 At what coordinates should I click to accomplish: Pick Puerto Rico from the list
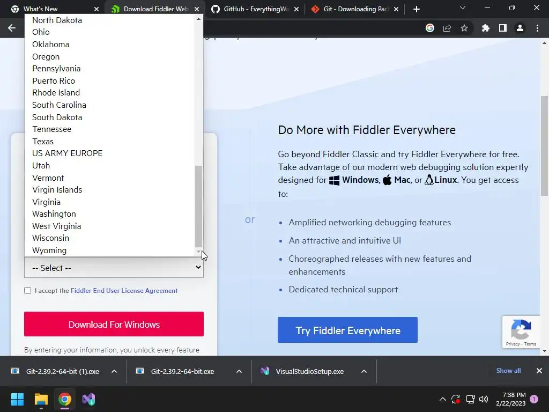[x=109, y=80]
